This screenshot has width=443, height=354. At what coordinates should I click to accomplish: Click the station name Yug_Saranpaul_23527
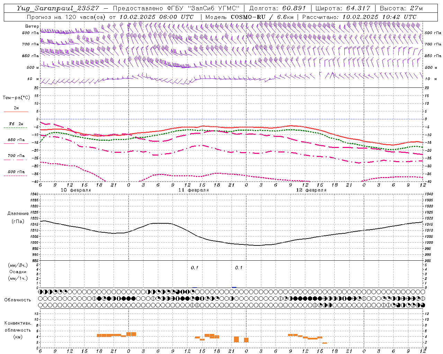(59, 8)
